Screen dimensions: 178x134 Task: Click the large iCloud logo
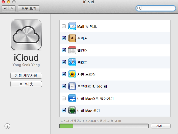26,35
